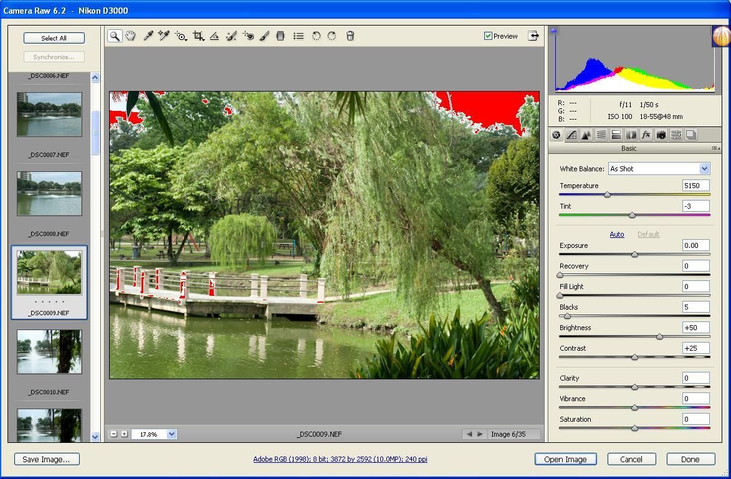Select the Crop tool
Image resolution: width=731 pixels, height=479 pixels.
(x=198, y=36)
